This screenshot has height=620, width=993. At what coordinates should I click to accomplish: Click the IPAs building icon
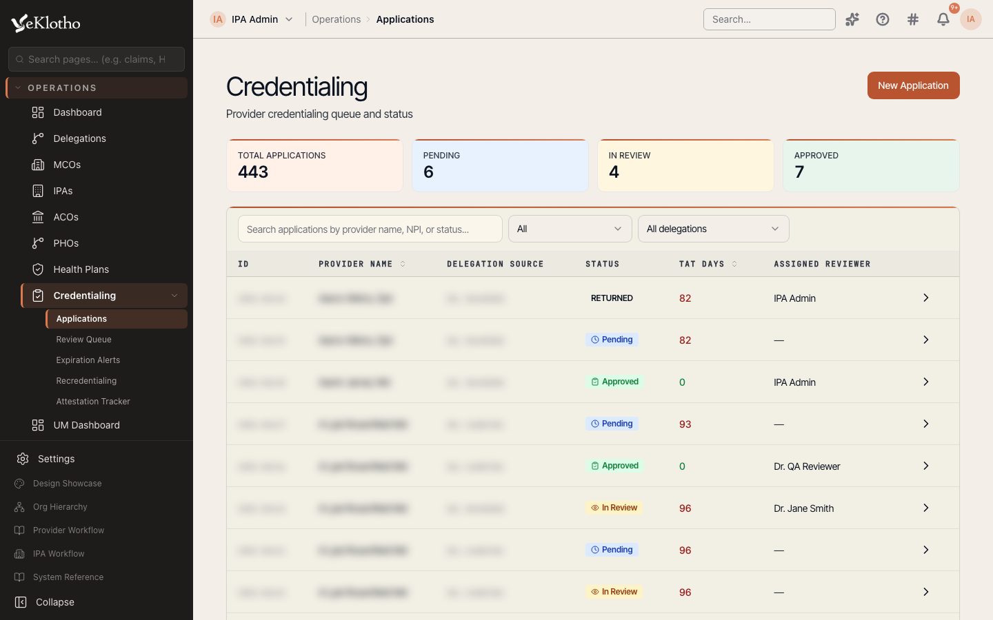38,191
